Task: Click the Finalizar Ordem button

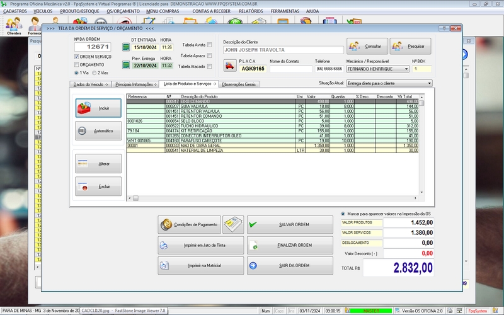Action: pyautogui.click(x=290, y=245)
